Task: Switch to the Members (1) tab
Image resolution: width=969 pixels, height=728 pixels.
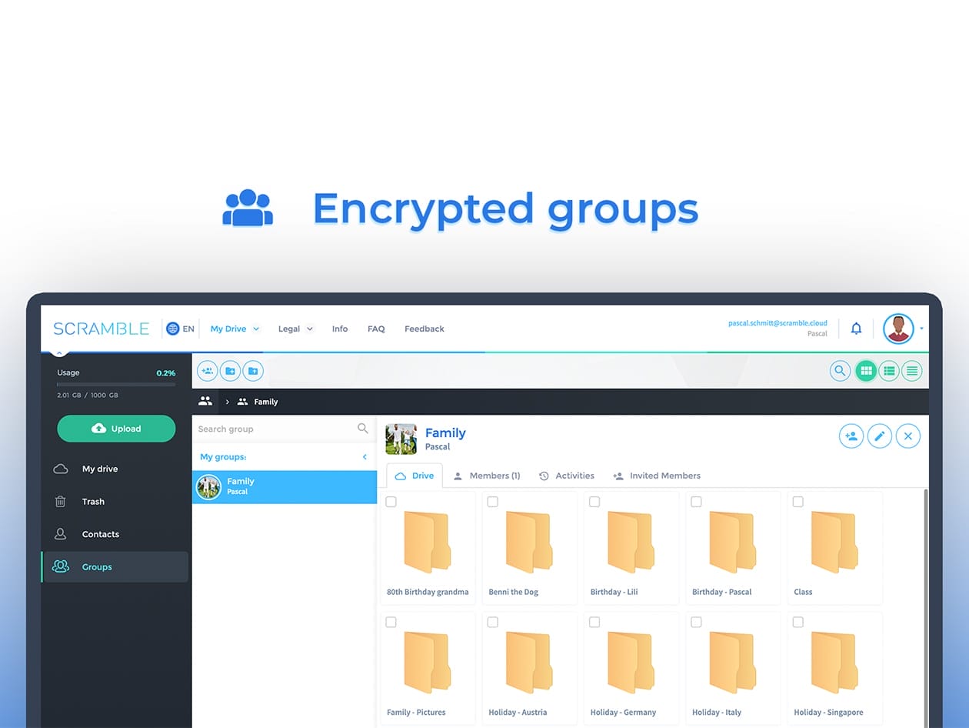Action: [487, 476]
